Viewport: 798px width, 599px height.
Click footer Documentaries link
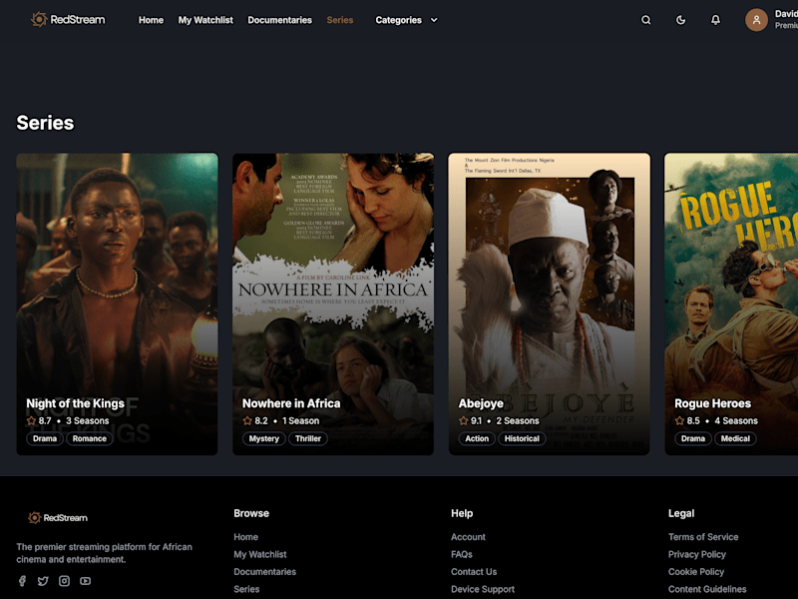click(x=264, y=571)
